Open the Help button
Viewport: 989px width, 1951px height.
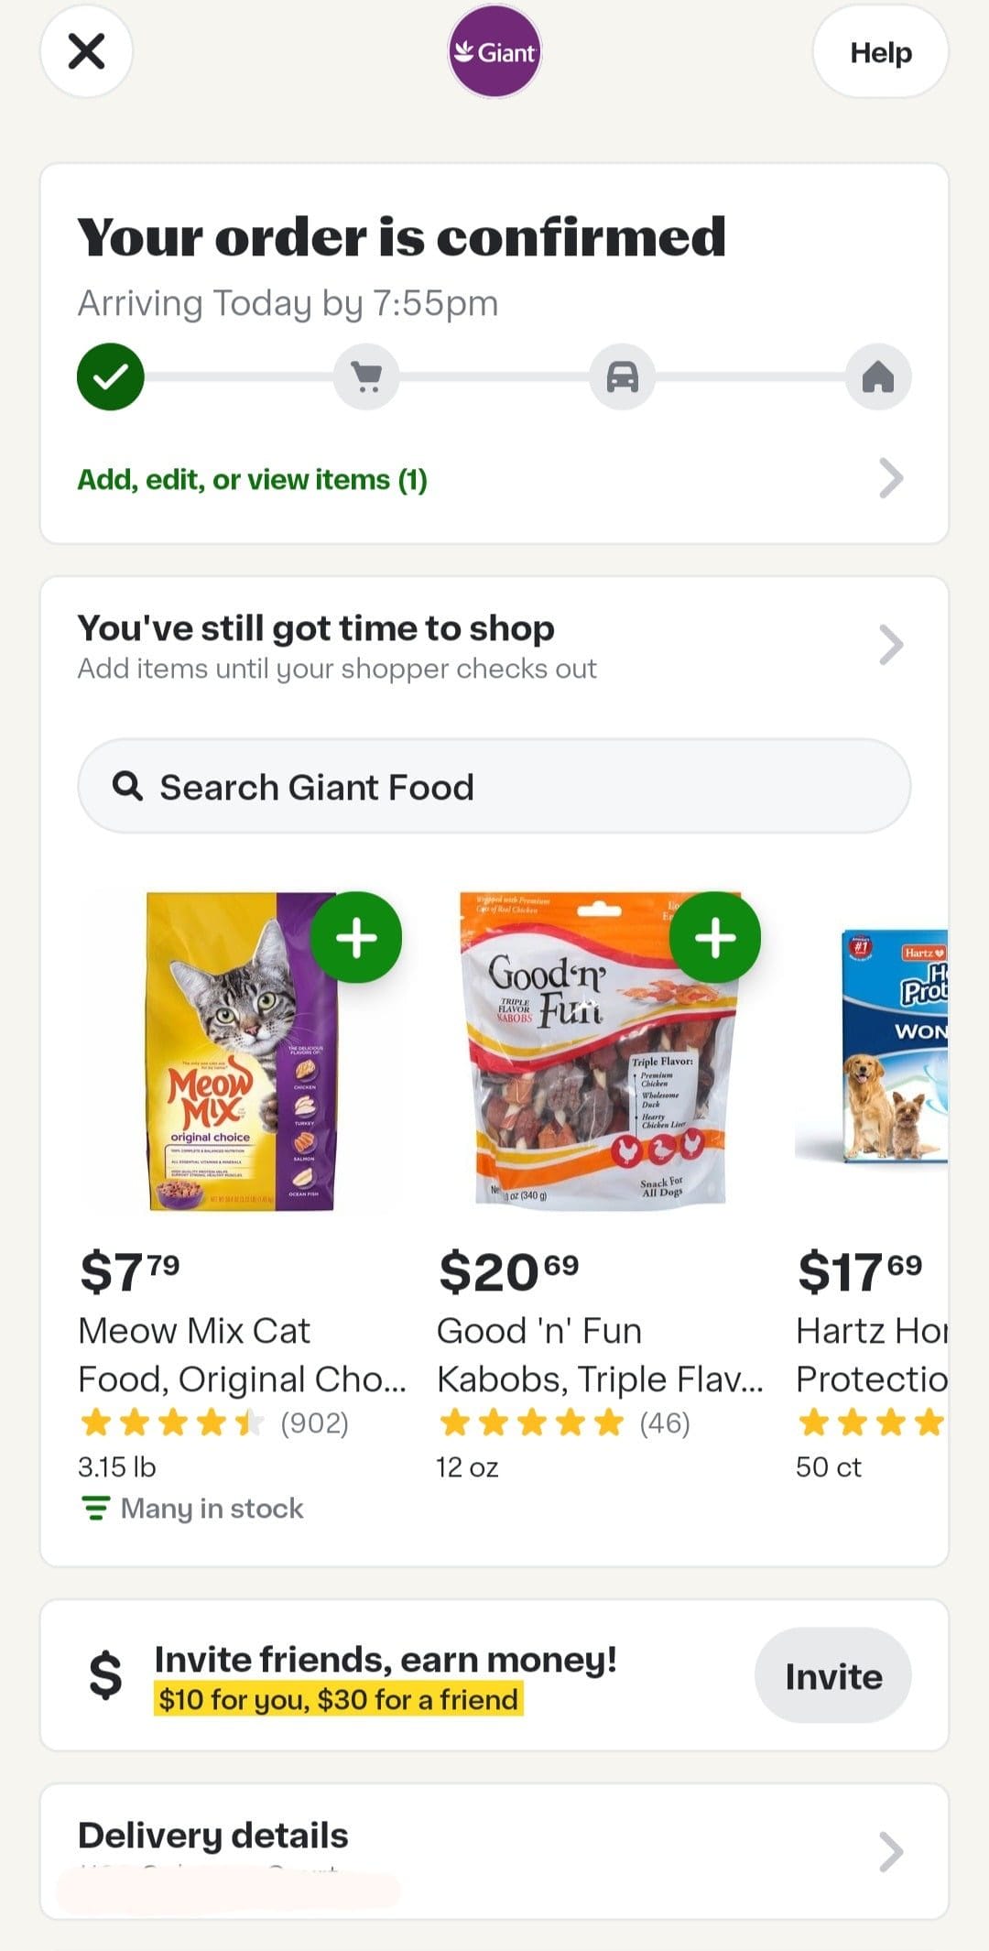click(880, 52)
